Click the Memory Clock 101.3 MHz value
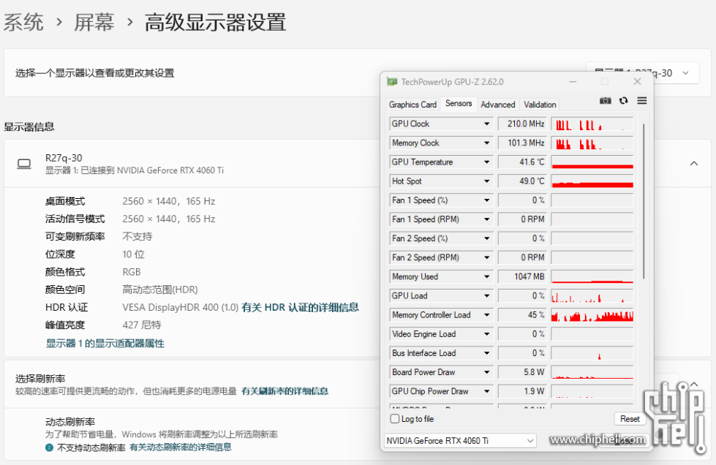This screenshot has width=716, height=465. coord(523,143)
